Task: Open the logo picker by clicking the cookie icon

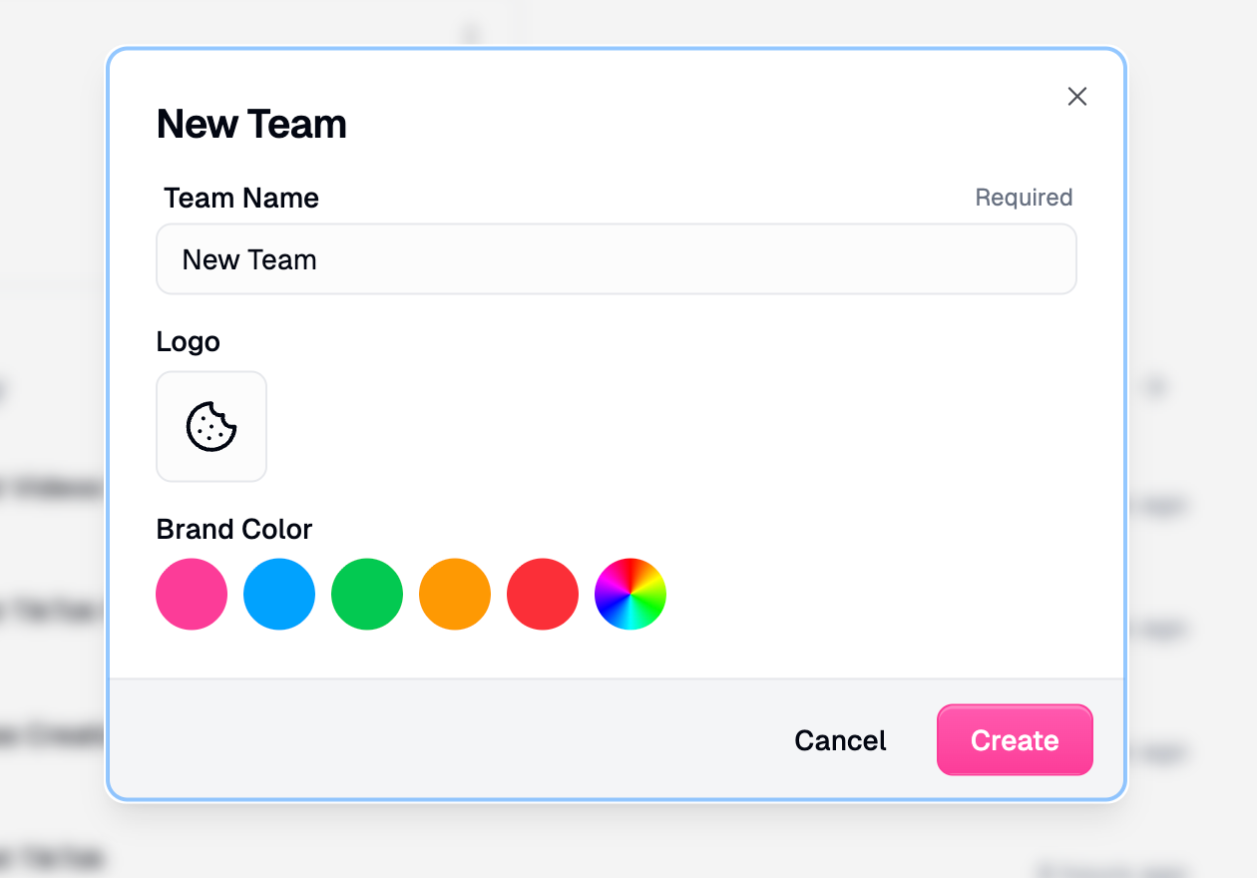Action: [211, 426]
